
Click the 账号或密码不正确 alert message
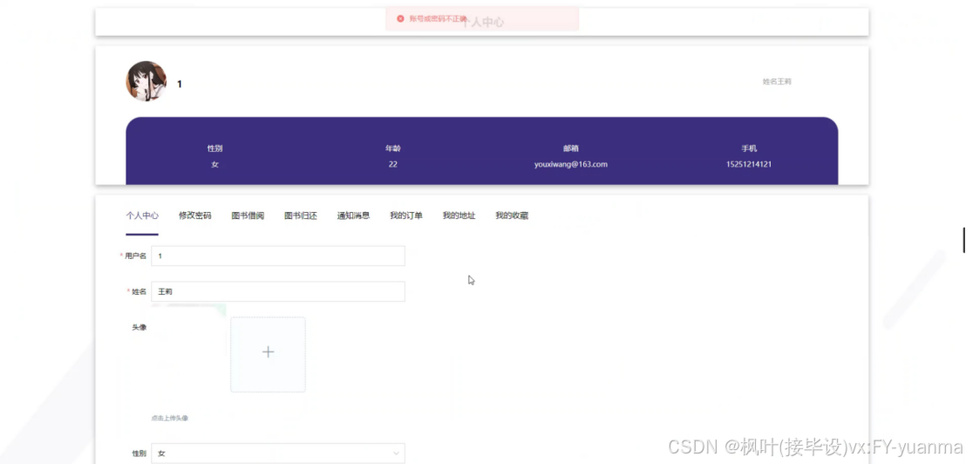[x=438, y=19]
